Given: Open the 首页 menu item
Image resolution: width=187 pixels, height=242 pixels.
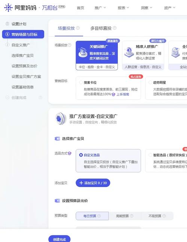Looking at the screenshot, I should (x=80, y=8).
